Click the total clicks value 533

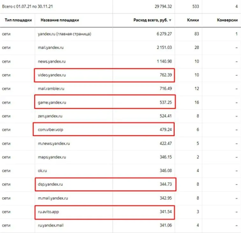196,6
